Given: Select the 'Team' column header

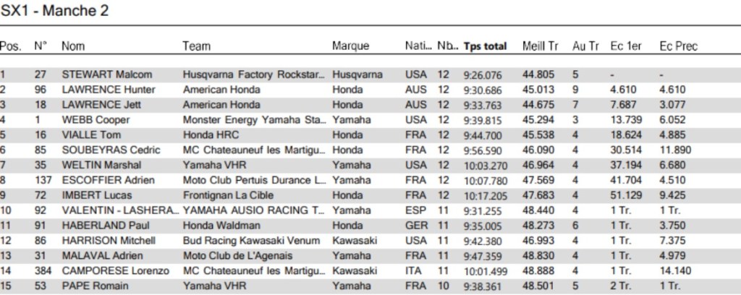Looking at the screenshot, I should [197, 46].
